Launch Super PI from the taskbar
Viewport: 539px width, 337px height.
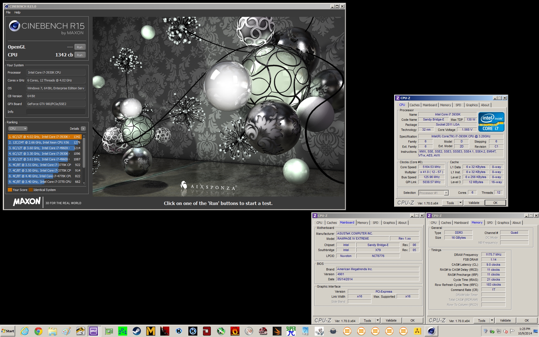coord(291,331)
